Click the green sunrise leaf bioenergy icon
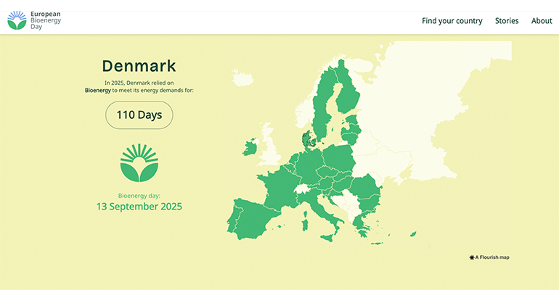559x290 pixels. pyautogui.click(x=139, y=162)
